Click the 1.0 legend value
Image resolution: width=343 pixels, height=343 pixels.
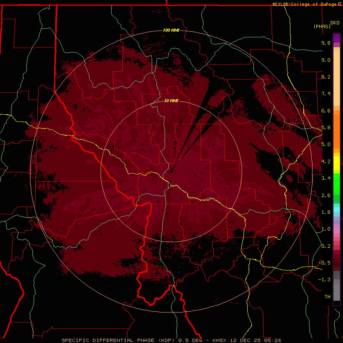coord(326,229)
